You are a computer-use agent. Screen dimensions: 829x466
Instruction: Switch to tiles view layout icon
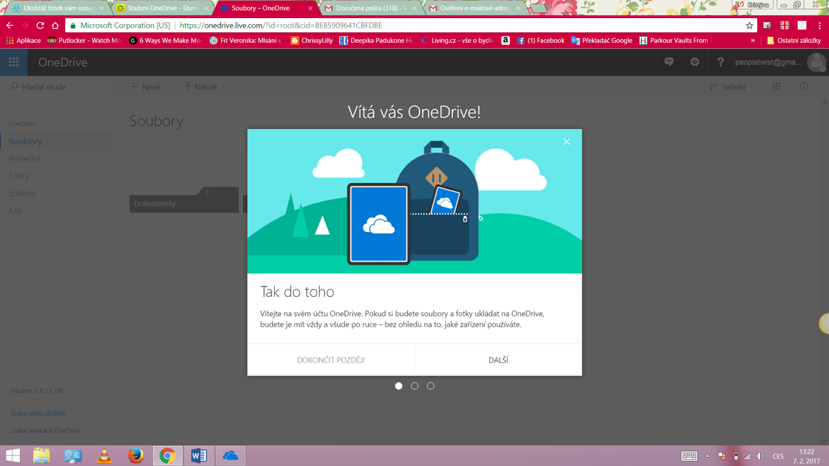776,87
